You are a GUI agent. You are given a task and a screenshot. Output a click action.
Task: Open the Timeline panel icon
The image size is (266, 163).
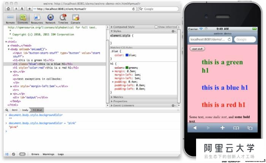point(63,19)
